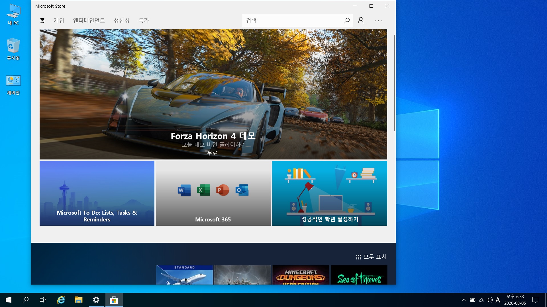This screenshot has height=307, width=547.
Task: Click Microsoft Store taskbar icon
Action: [114, 300]
